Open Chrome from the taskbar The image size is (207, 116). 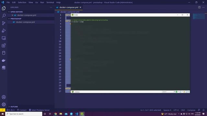point(55,114)
